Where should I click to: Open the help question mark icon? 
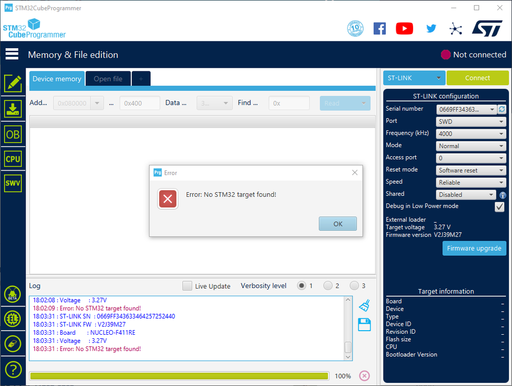tap(13, 370)
